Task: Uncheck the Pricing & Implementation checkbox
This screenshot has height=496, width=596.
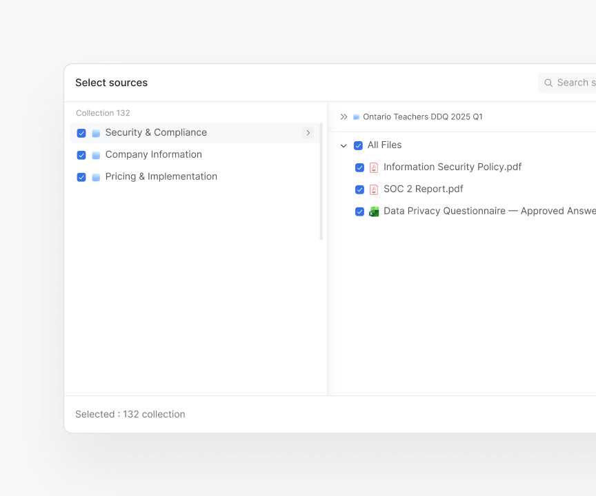Action: pyautogui.click(x=81, y=177)
